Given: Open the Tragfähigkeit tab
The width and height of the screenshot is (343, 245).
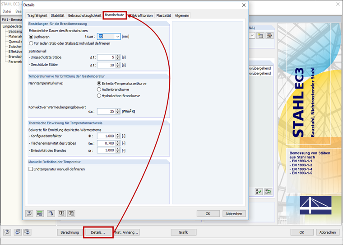Looking at the screenshot, I should (37, 15).
